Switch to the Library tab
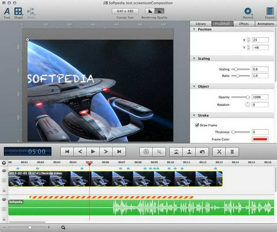The image size is (277, 232). tap(200, 24)
